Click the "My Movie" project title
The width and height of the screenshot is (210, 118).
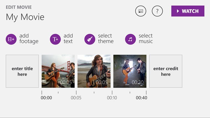tap(25, 17)
